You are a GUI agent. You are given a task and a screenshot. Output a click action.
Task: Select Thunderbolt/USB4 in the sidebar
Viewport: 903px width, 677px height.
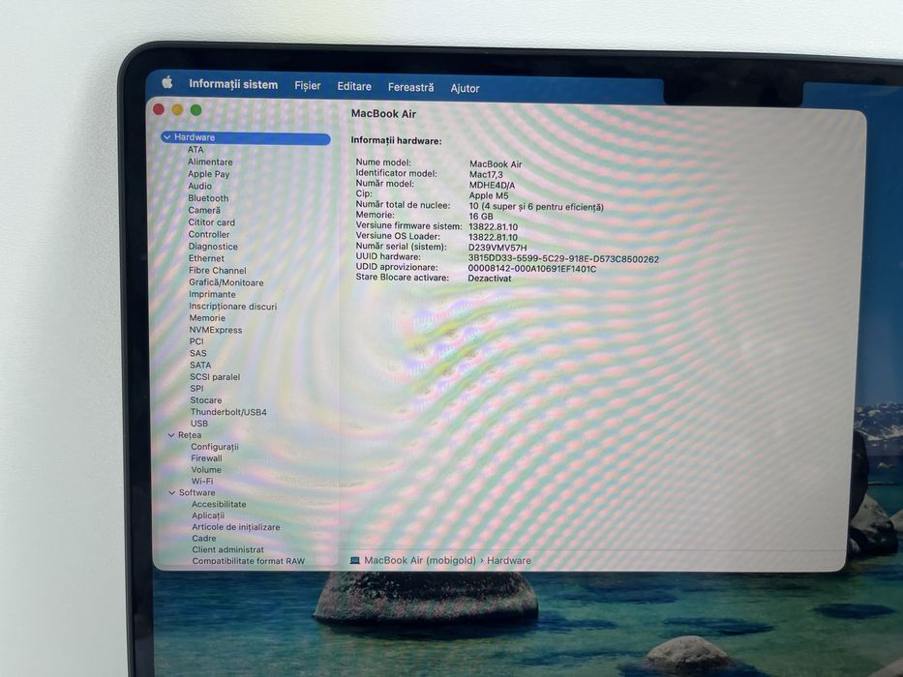point(228,412)
